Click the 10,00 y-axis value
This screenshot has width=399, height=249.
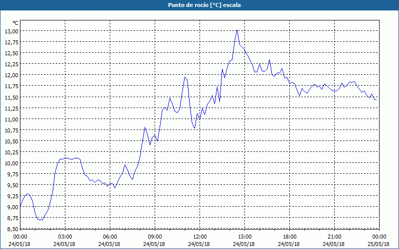point(11,163)
